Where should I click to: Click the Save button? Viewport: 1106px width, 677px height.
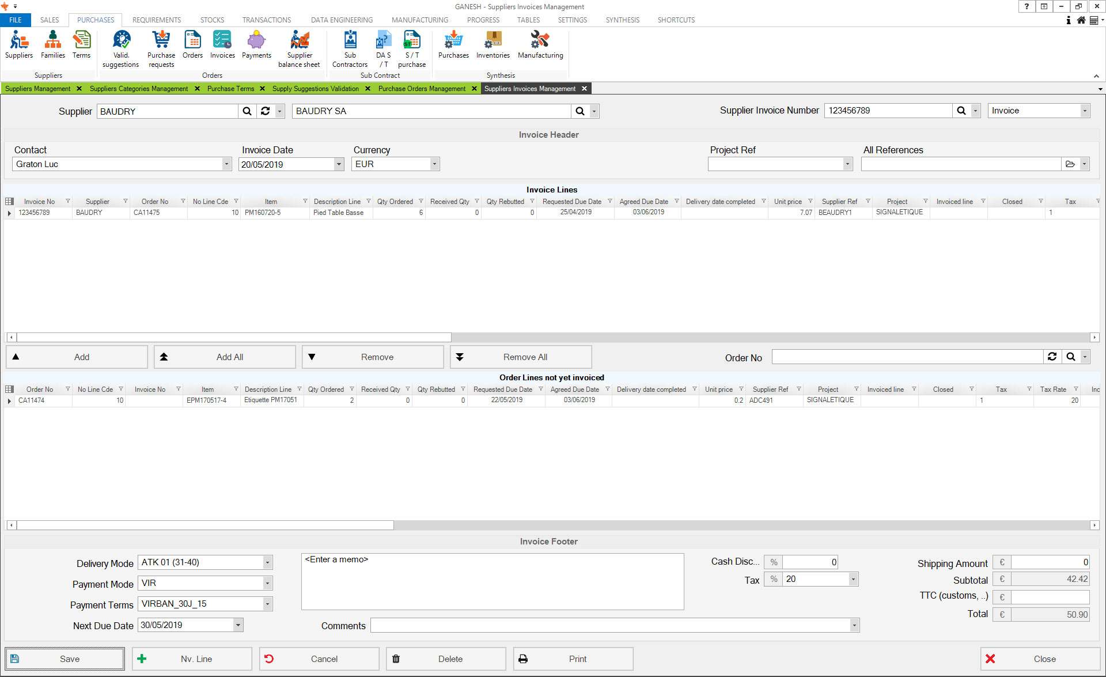[65, 659]
